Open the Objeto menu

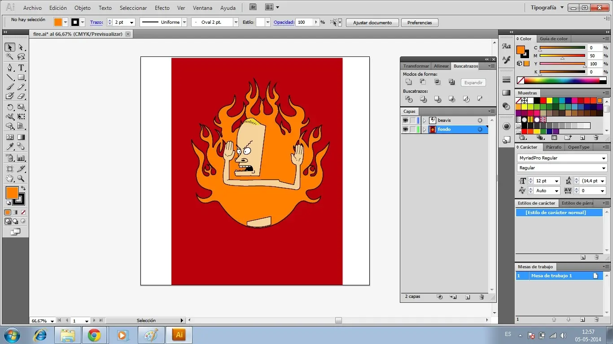click(x=82, y=8)
